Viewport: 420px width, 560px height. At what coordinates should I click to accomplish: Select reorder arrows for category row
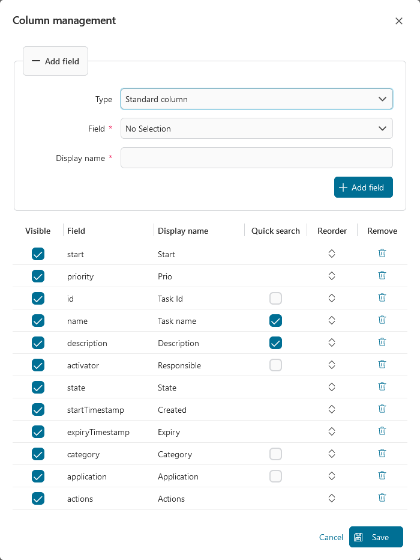pyautogui.click(x=332, y=454)
